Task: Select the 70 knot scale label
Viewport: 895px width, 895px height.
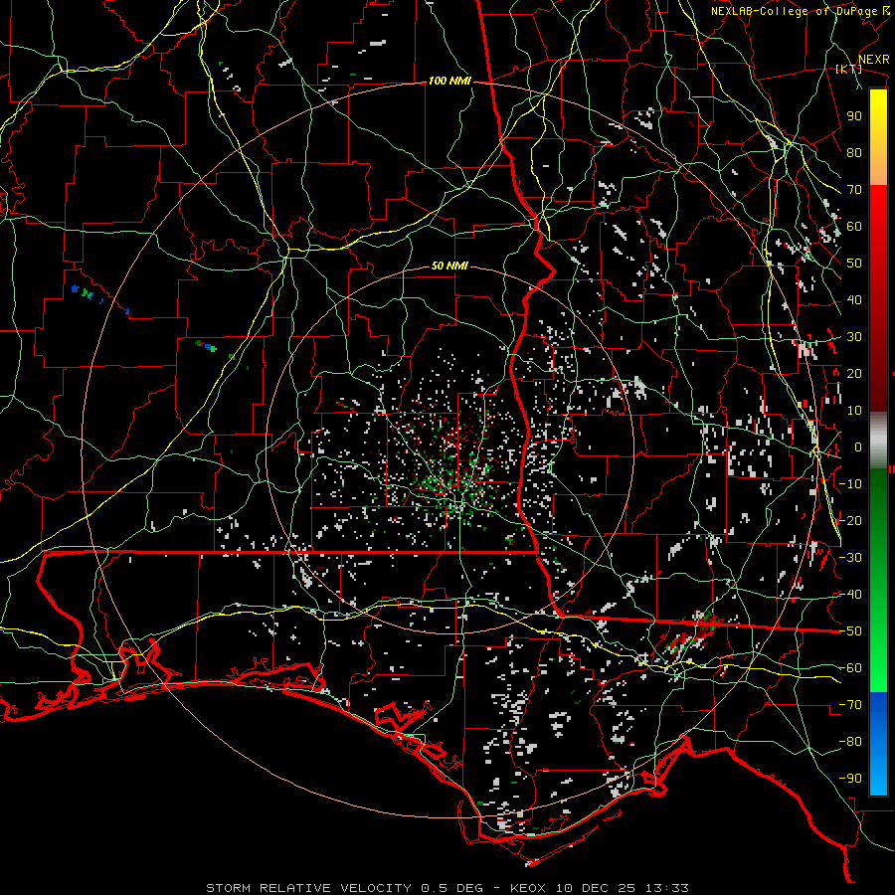Action: click(854, 190)
